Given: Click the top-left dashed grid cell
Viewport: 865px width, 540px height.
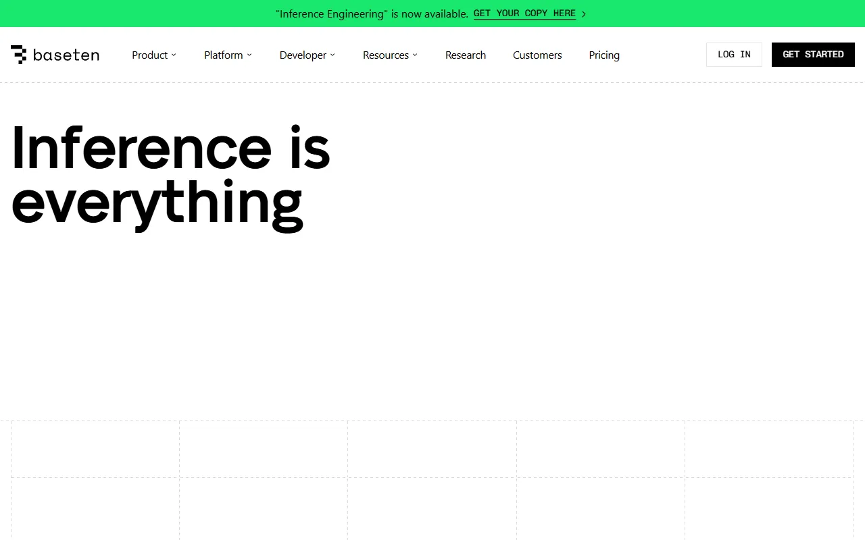Looking at the screenshot, I should pos(95,449).
